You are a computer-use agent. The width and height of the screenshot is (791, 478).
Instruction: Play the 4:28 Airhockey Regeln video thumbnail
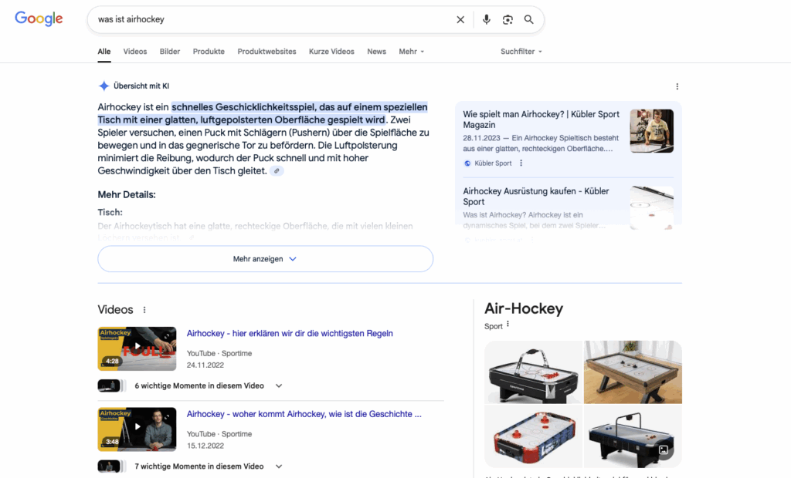coord(137,348)
